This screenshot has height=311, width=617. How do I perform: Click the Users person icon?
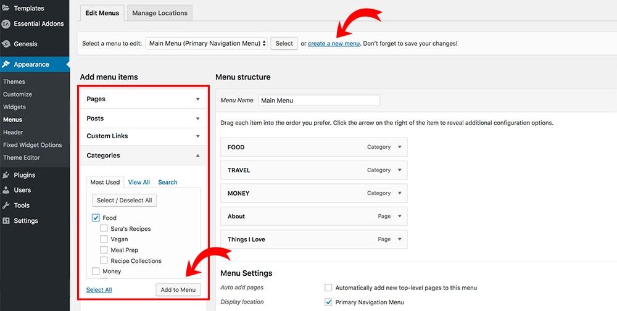pyautogui.click(x=6, y=190)
